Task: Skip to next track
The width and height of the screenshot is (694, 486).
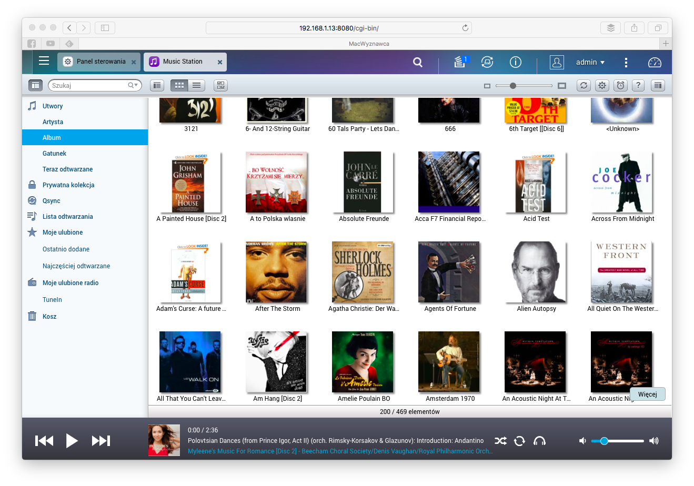Action: pos(101,441)
